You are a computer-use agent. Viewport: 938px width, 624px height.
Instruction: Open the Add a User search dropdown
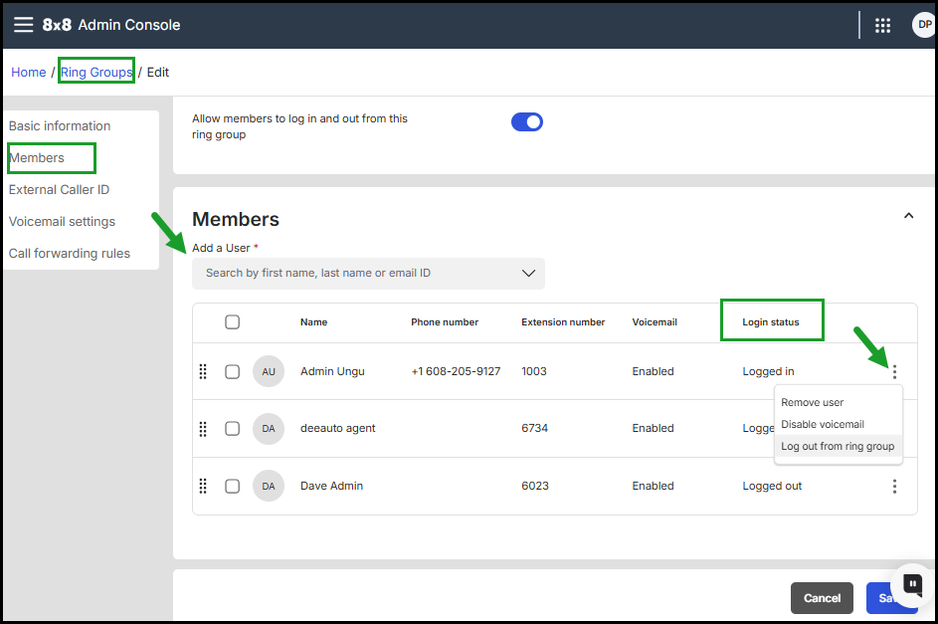click(368, 274)
